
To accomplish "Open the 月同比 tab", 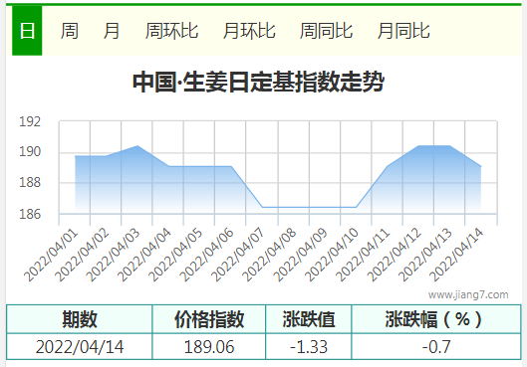I will [403, 31].
